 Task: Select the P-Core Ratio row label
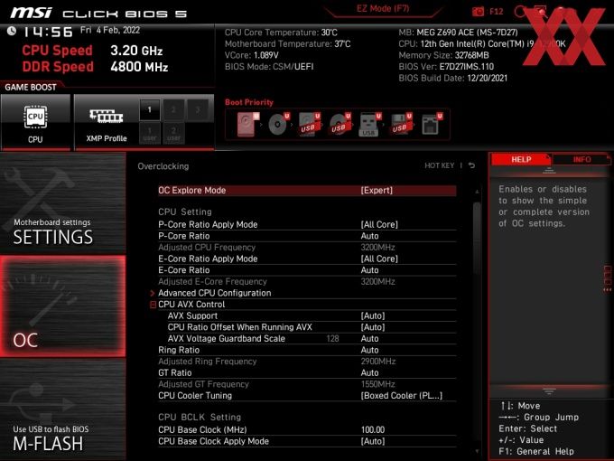pyautogui.click(x=183, y=236)
